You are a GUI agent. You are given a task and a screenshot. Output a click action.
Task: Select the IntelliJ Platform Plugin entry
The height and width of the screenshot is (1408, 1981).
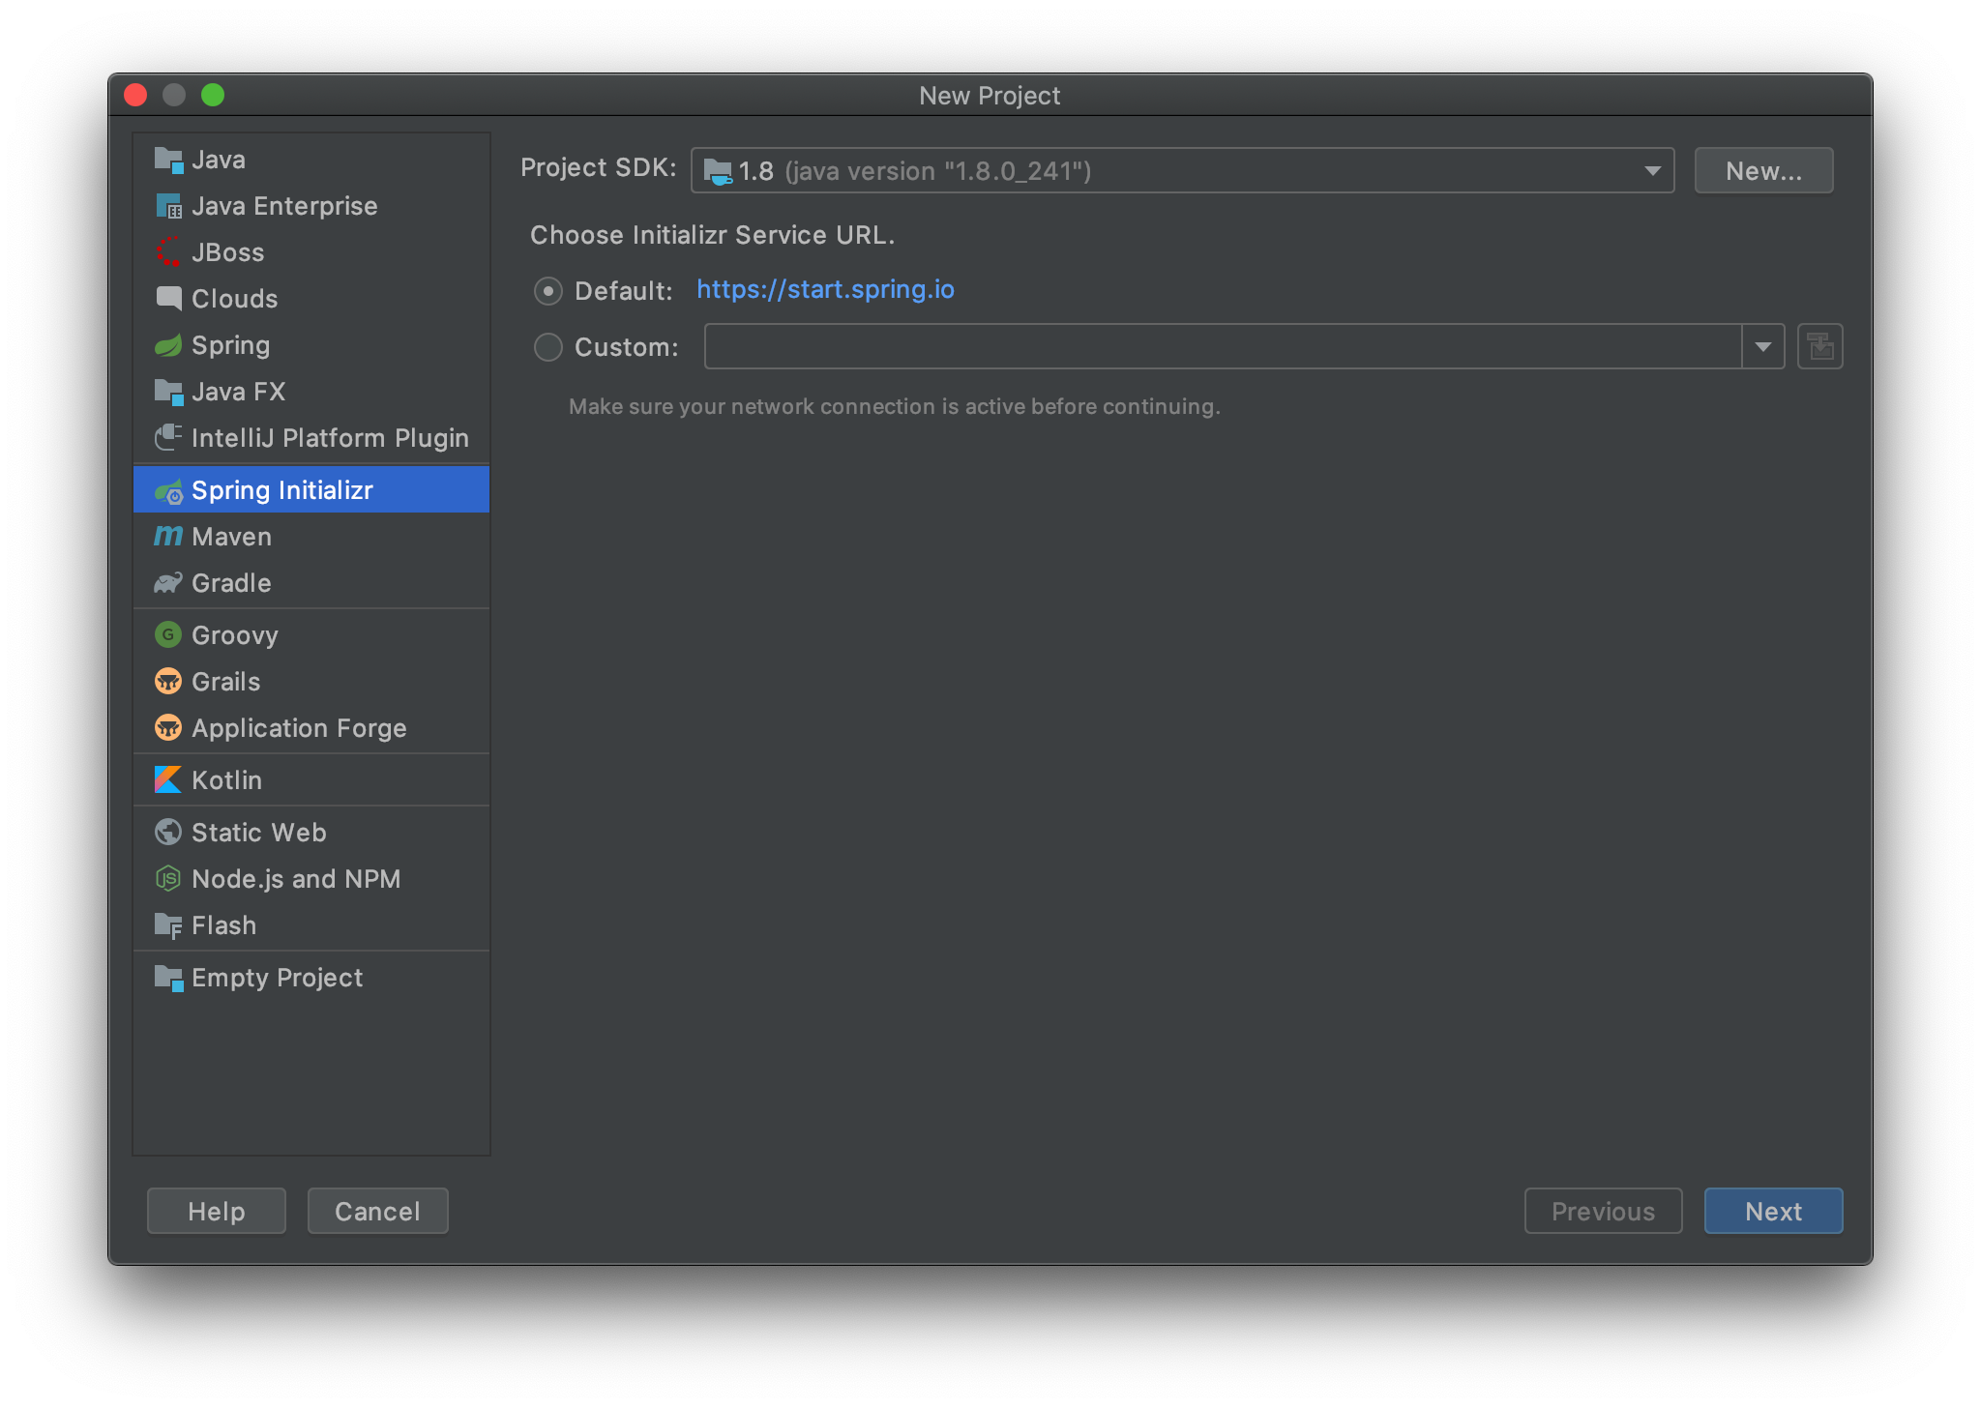(311, 438)
